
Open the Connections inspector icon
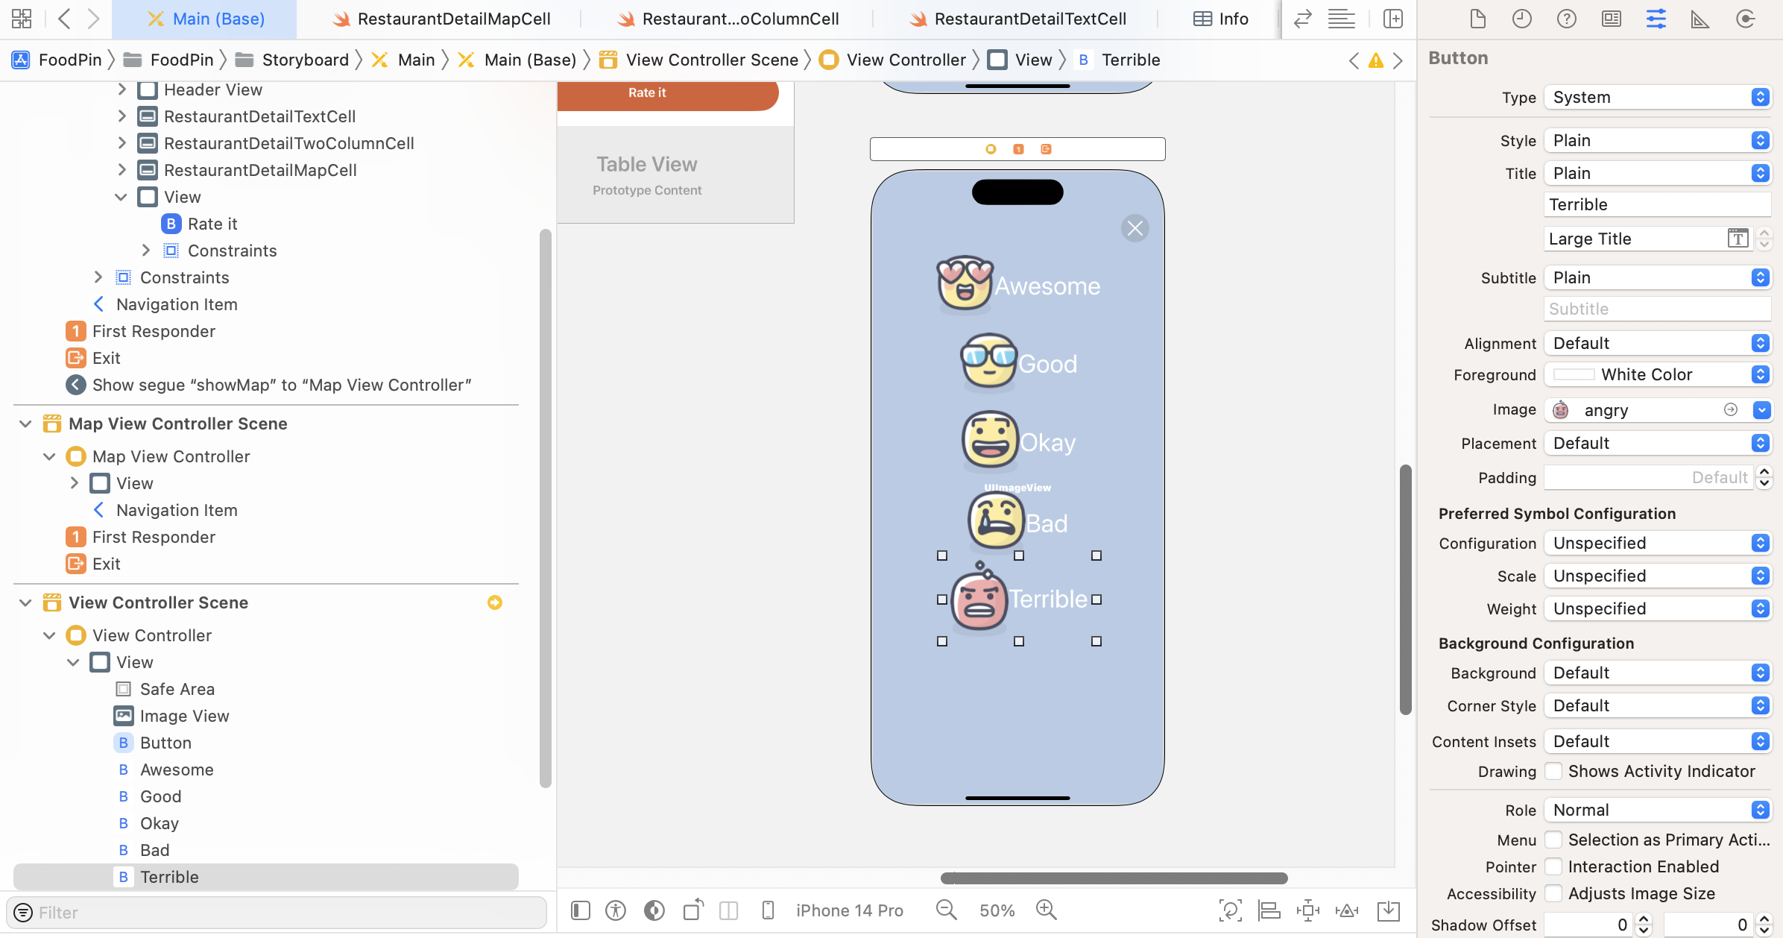[x=1744, y=19]
